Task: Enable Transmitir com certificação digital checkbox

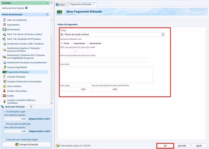Action: pos(3,139)
